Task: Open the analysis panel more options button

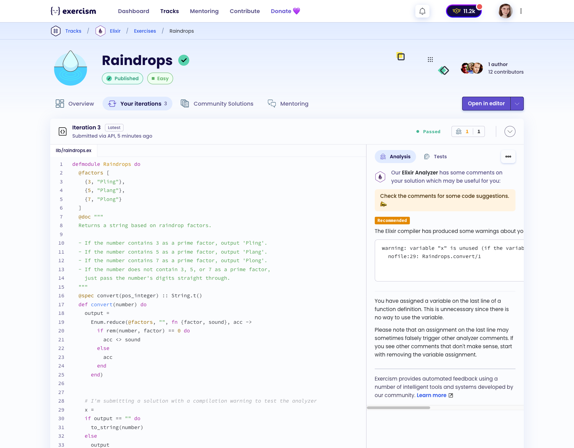Action: click(x=508, y=157)
